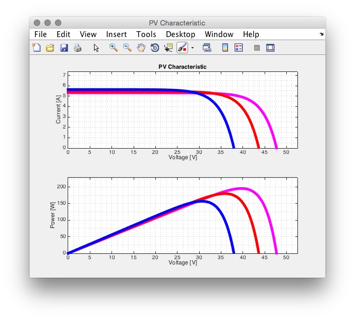Toggle the Brush data tool

click(182, 48)
